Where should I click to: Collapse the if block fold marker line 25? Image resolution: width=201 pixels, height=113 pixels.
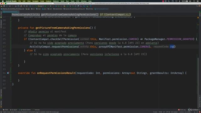point(11,39)
